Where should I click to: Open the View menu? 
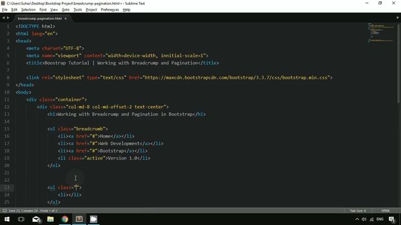[x=54, y=10]
